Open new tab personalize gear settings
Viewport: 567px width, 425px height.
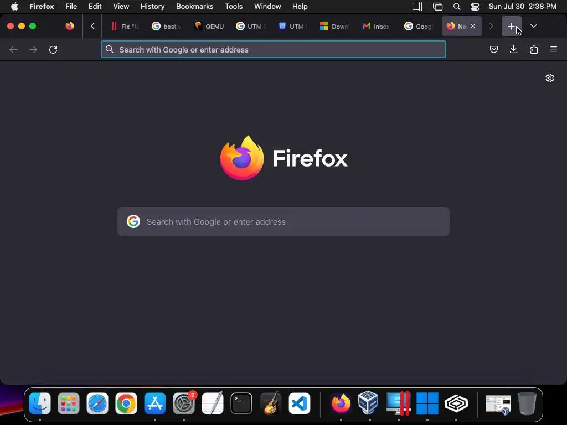(550, 78)
